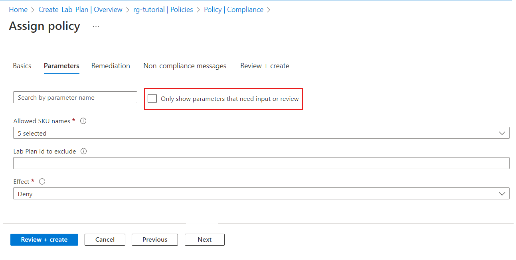This screenshot has height=260, width=516.
Task: Click the Lab Plan Id to exclude input
Action: (x=261, y=163)
